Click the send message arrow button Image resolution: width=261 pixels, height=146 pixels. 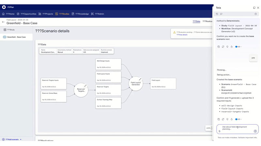(255, 131)
